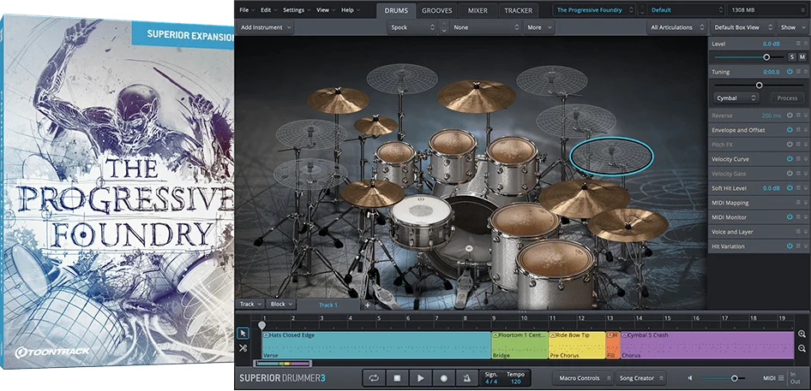
Task: Select the Track 1 tab
Action: (328, 305)
